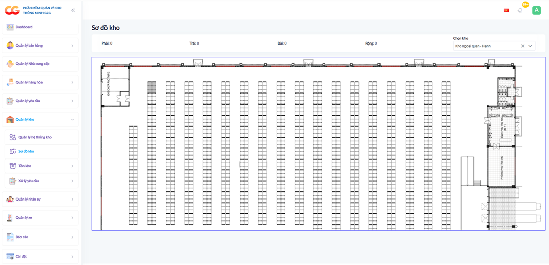Click the Quản lý xe icon
Screen dimensions: 549x265
coord(10,218)
